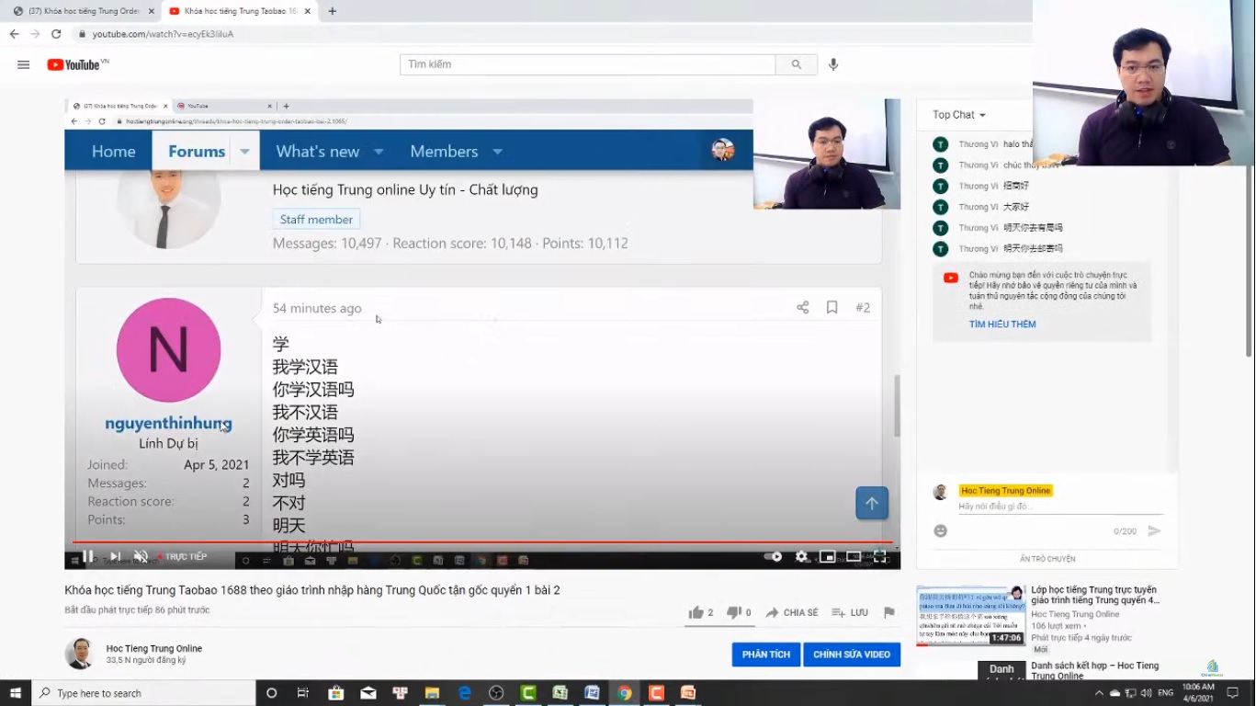Unmute the video player sound
1256x706 pixels.
141,556
